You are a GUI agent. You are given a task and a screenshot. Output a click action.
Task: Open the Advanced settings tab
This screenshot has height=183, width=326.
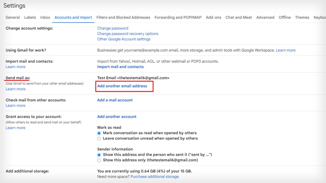265,17
